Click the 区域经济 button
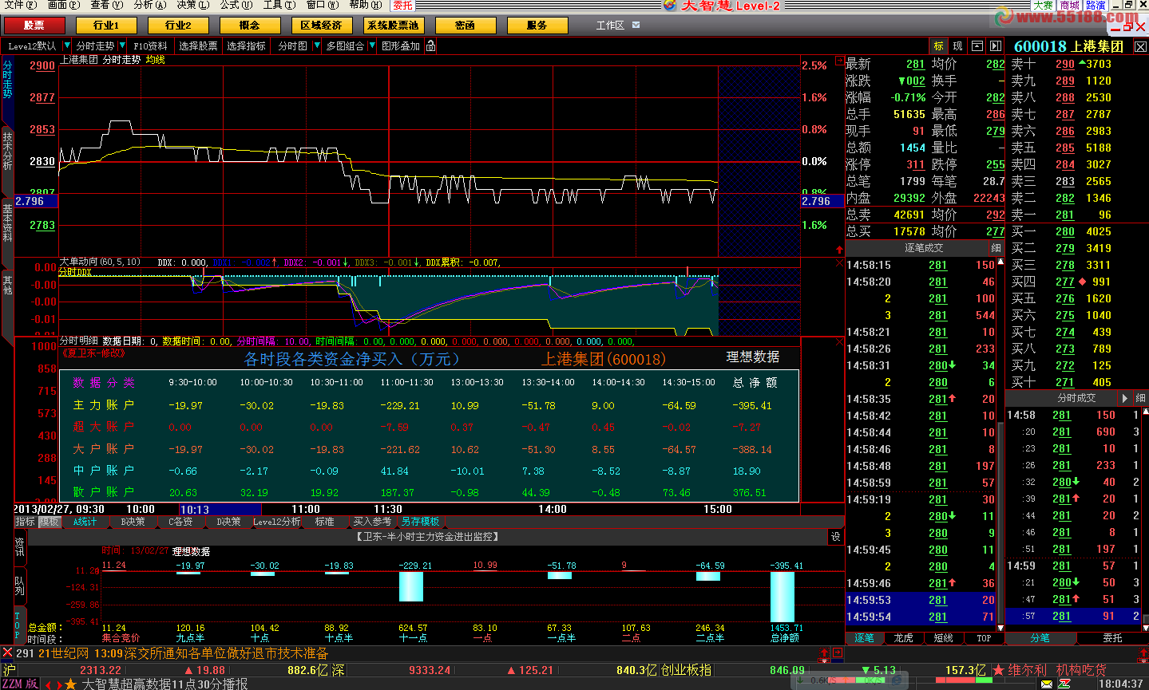This screenshot has height=690, width=1149. 321,26
